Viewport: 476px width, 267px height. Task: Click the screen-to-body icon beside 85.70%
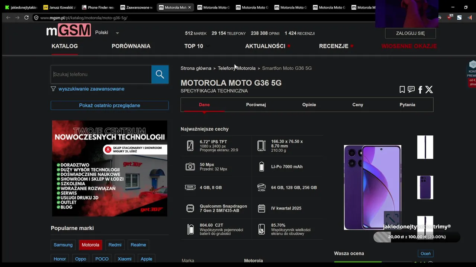click(261, 229)
